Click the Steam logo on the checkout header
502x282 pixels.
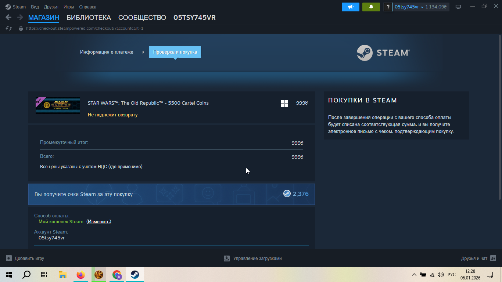383,53
